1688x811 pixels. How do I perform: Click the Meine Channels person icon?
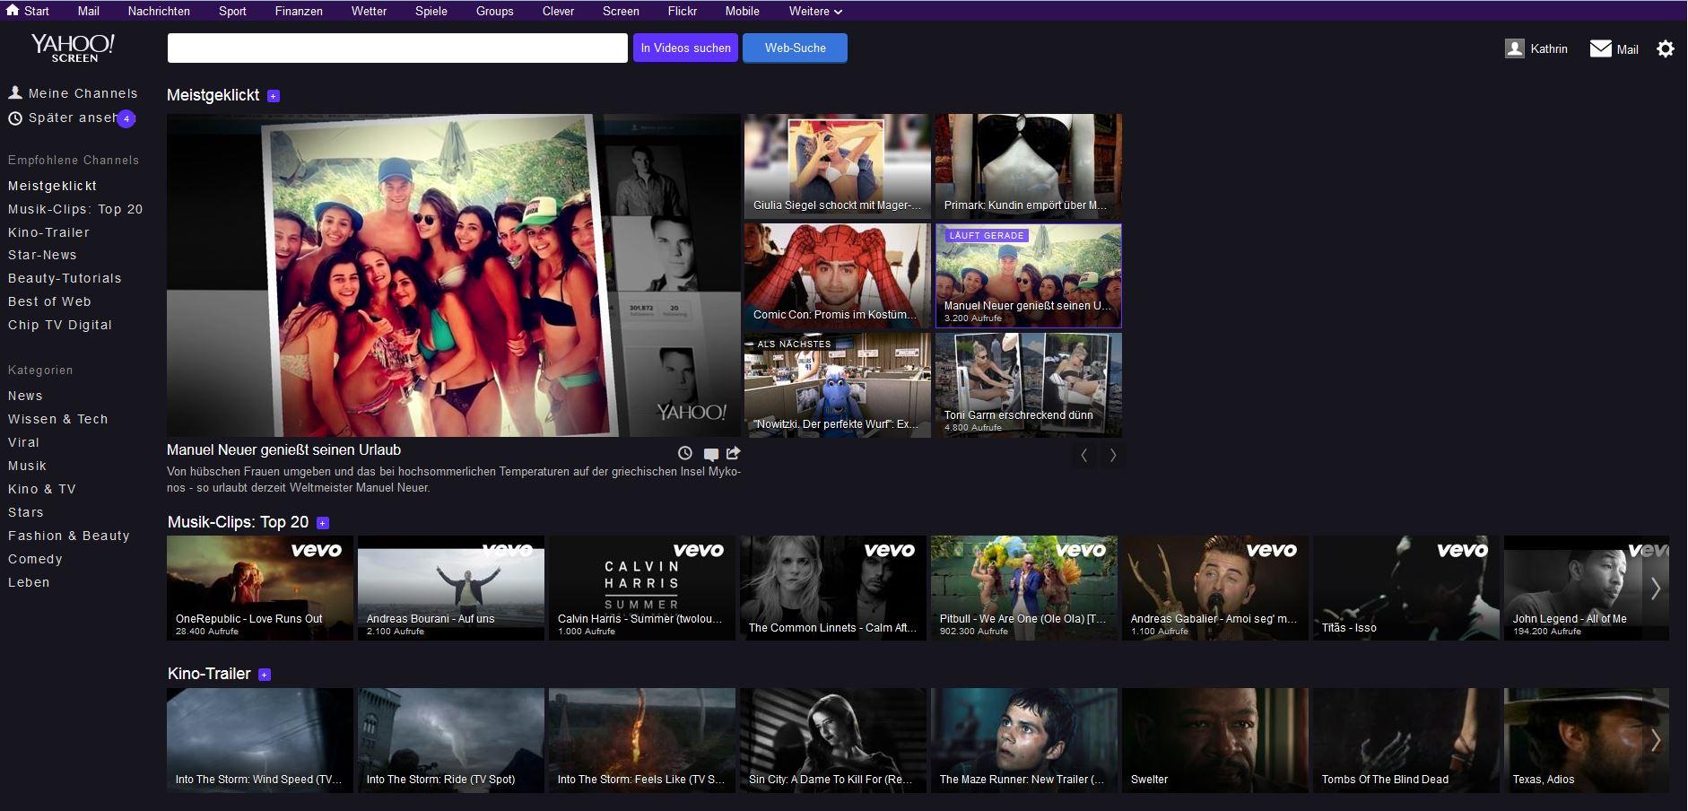click(14, 92)
